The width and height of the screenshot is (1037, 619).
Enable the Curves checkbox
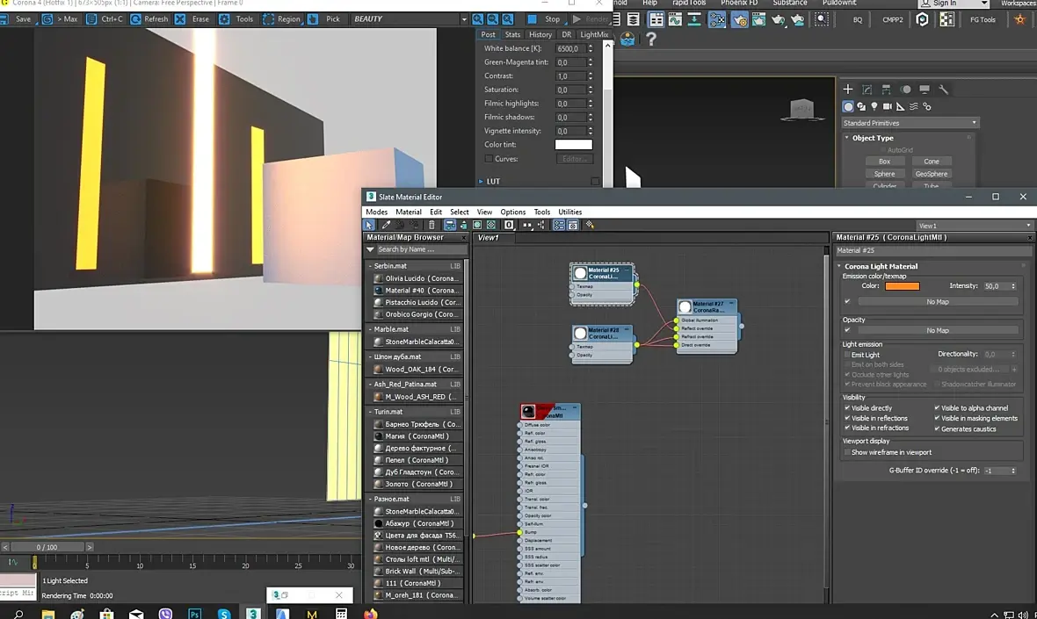488,159
